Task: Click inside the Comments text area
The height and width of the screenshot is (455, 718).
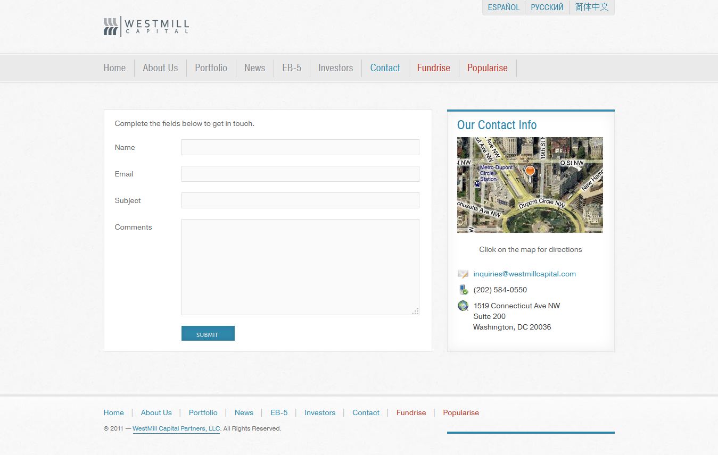Action: [x=300, y=267]
